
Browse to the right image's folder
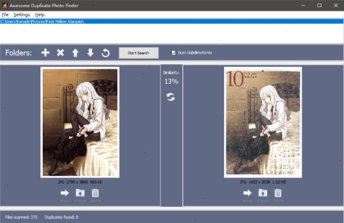[263, 193]
